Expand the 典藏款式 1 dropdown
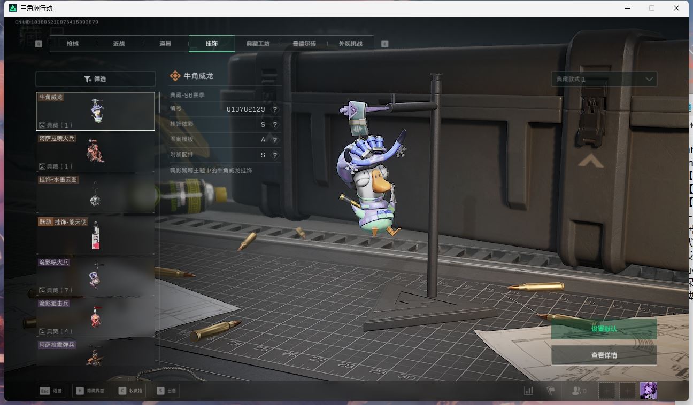The image size is (693, 405). (x=604, y=79)
